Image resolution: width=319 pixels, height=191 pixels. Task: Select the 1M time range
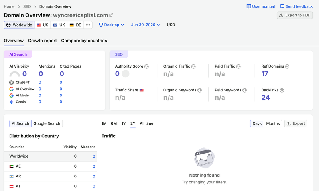[104, 123]
